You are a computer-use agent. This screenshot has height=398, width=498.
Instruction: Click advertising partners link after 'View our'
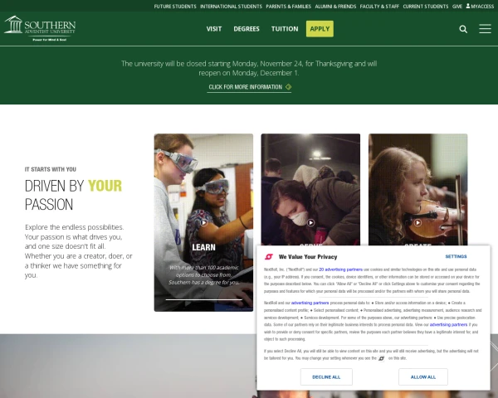click(x=448, y=324)
